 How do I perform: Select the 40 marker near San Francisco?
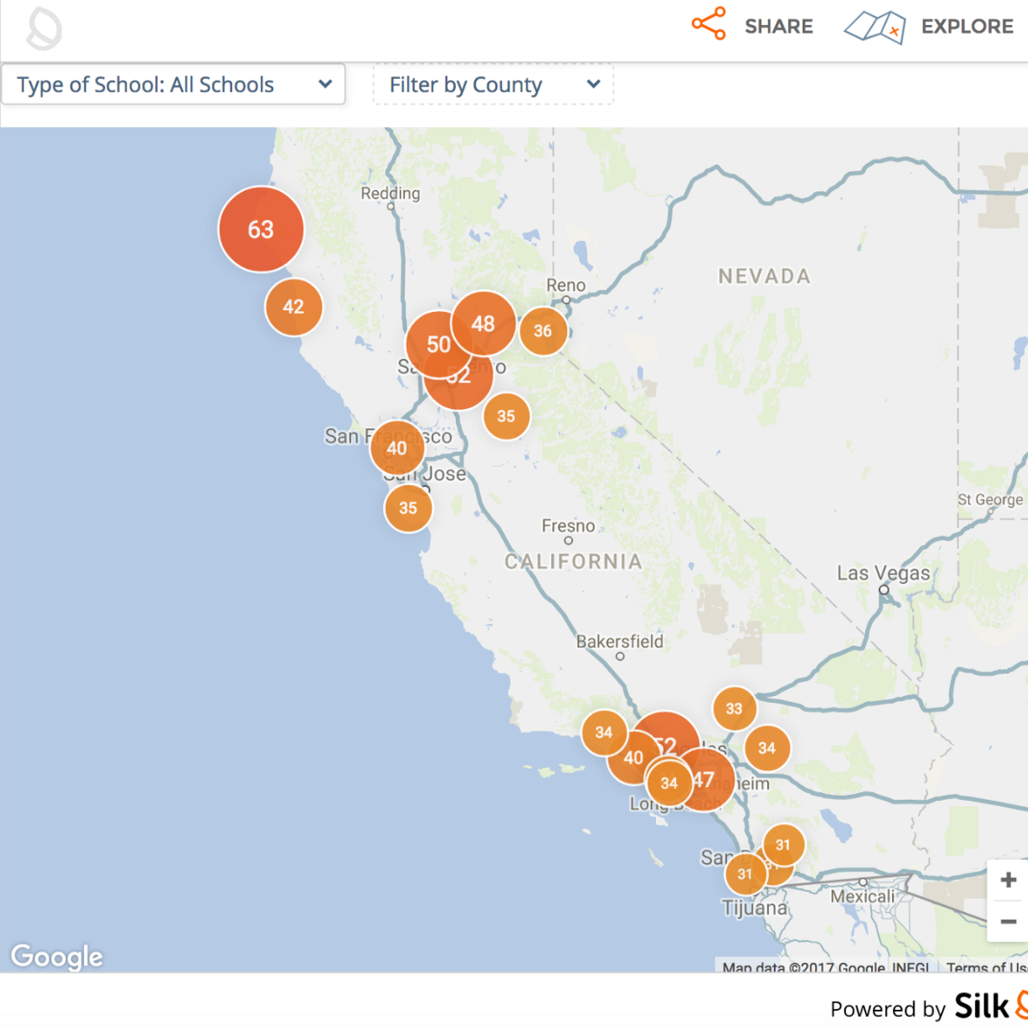click(x=397, y=448)
